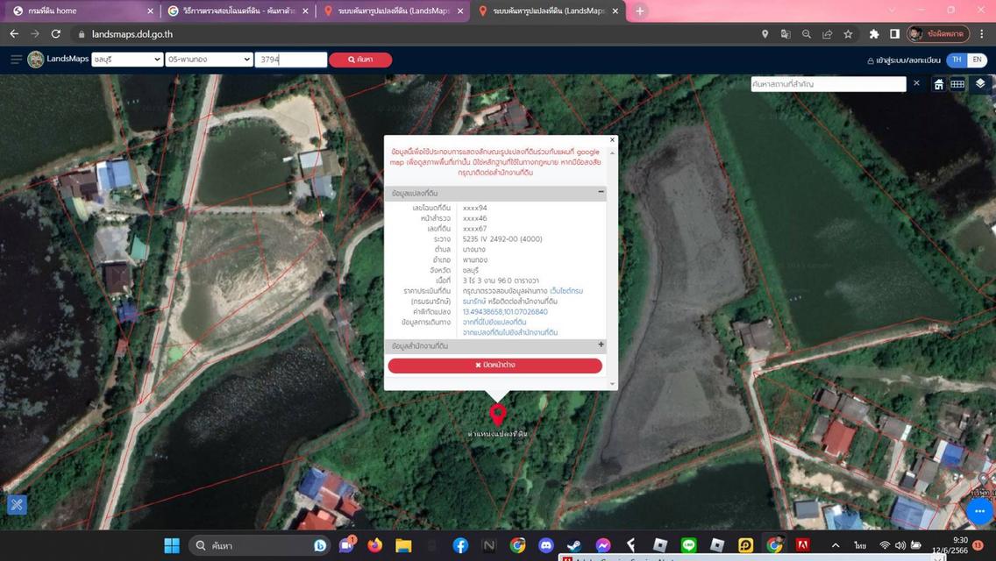Open the map layers icon
The height and width of the screenshot is (561, 996).
click(x=980, y=84)
